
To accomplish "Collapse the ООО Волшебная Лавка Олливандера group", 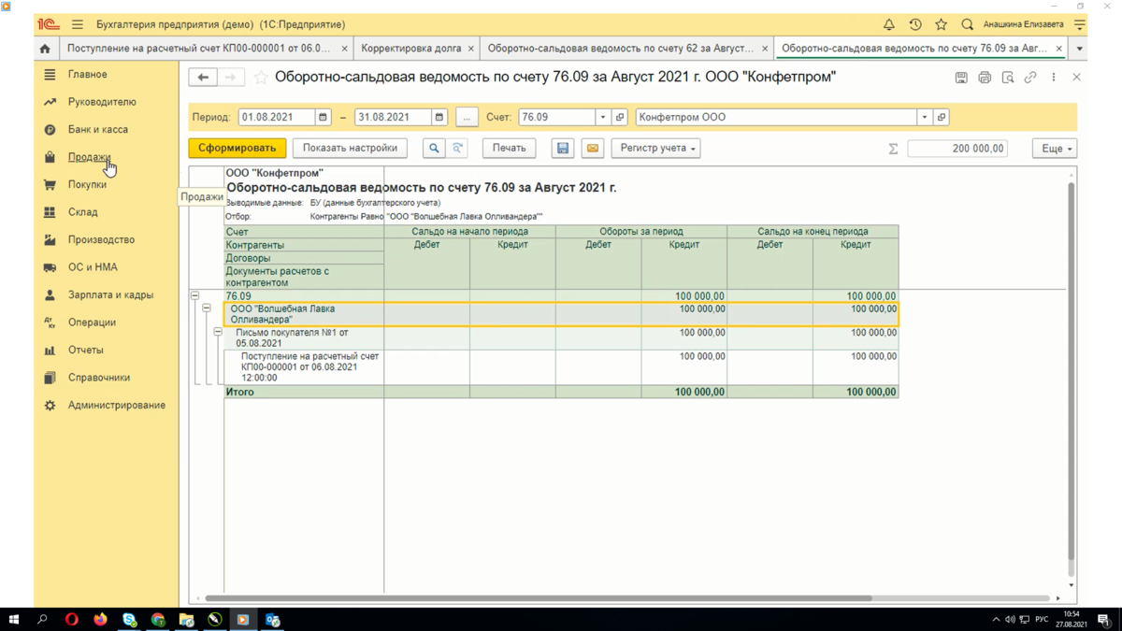I will click(x=207, y=308).
